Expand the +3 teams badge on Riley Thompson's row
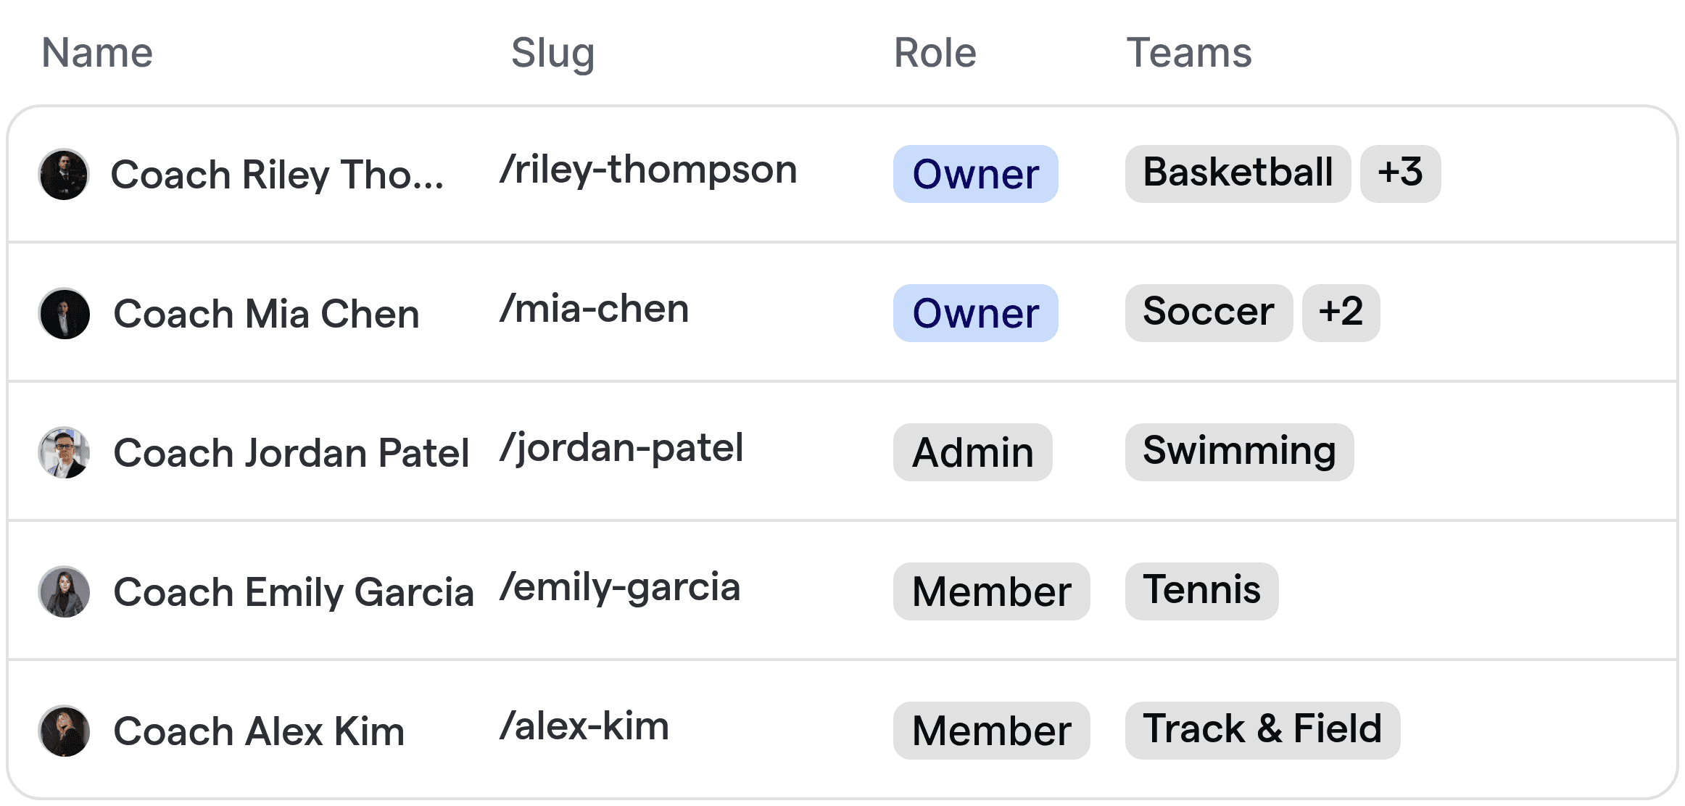The image size is (1685, 806). tap(1400, 173)
